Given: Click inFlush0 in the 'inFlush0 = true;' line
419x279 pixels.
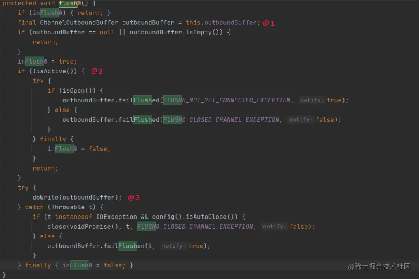Looking at the screenshot, I should click(x=32, y=61).
